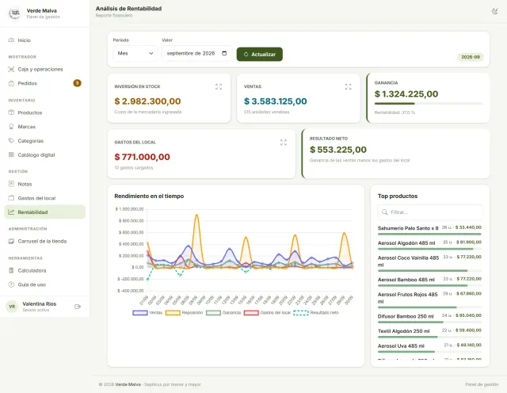Expand the Inversión en stock card

219,86
